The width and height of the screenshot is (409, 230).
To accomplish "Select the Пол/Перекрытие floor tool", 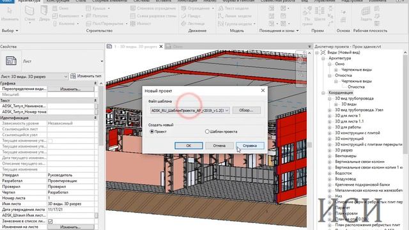I will click(107, 24).
